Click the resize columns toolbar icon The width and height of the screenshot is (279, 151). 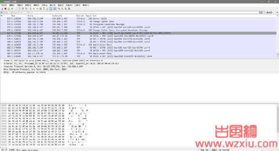coord(69,9)
